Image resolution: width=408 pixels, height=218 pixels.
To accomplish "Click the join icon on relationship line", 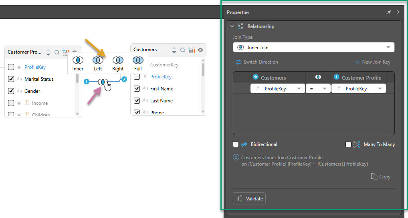I will (x=103, y=82).
